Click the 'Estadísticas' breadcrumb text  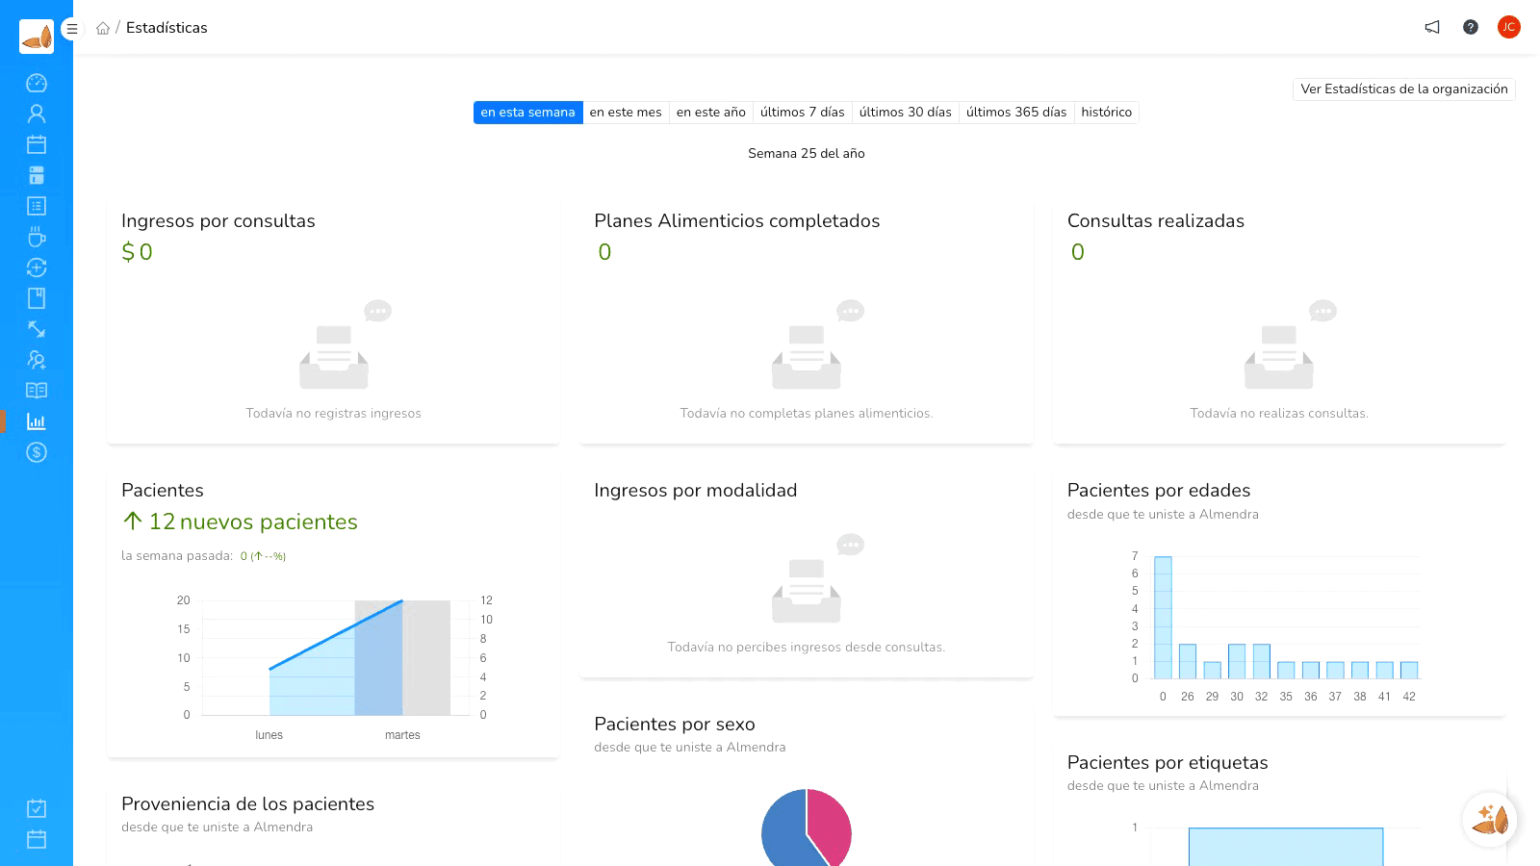pos(167,28)
